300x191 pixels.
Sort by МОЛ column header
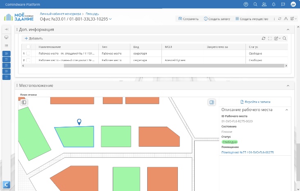168,47
